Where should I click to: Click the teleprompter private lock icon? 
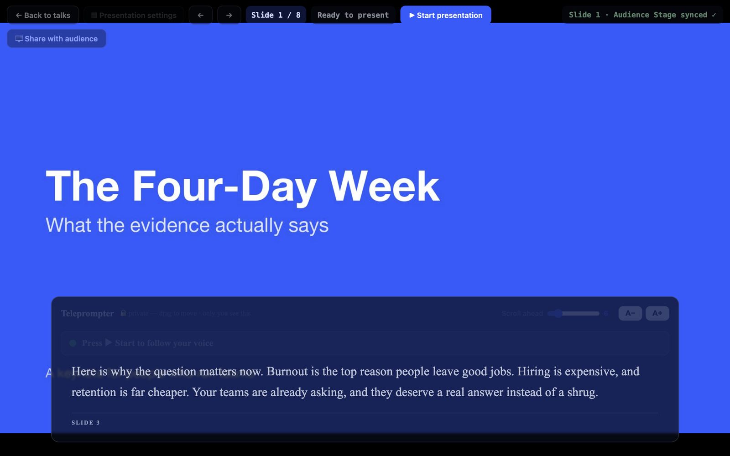click(x=123, y=313)
